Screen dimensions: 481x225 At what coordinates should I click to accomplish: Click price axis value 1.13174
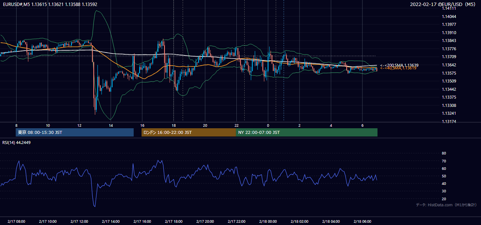(x=449, y=121)
